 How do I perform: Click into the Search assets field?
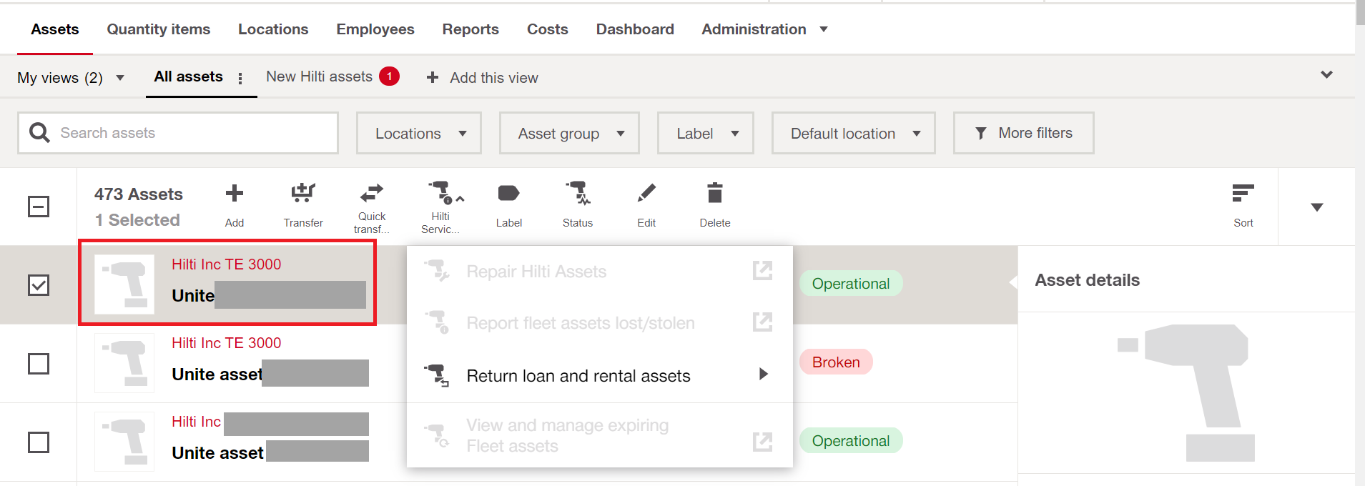point(178,133)
